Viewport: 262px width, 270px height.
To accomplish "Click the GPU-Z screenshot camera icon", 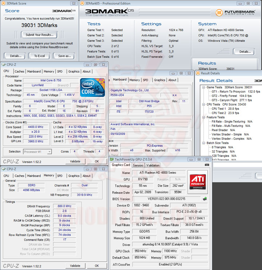I will pyautogui.click(x=207, y=165).
